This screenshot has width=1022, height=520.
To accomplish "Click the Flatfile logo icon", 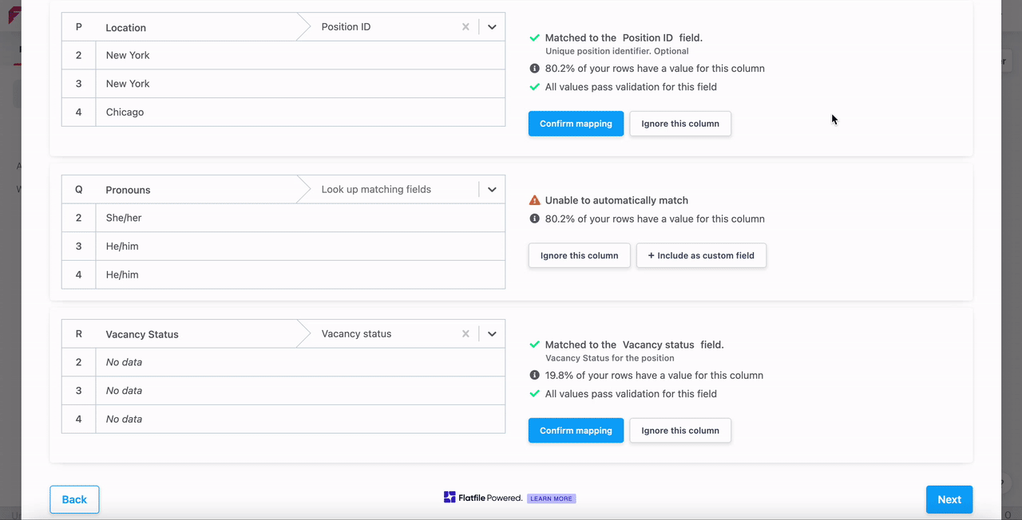I will coord(450,498).
